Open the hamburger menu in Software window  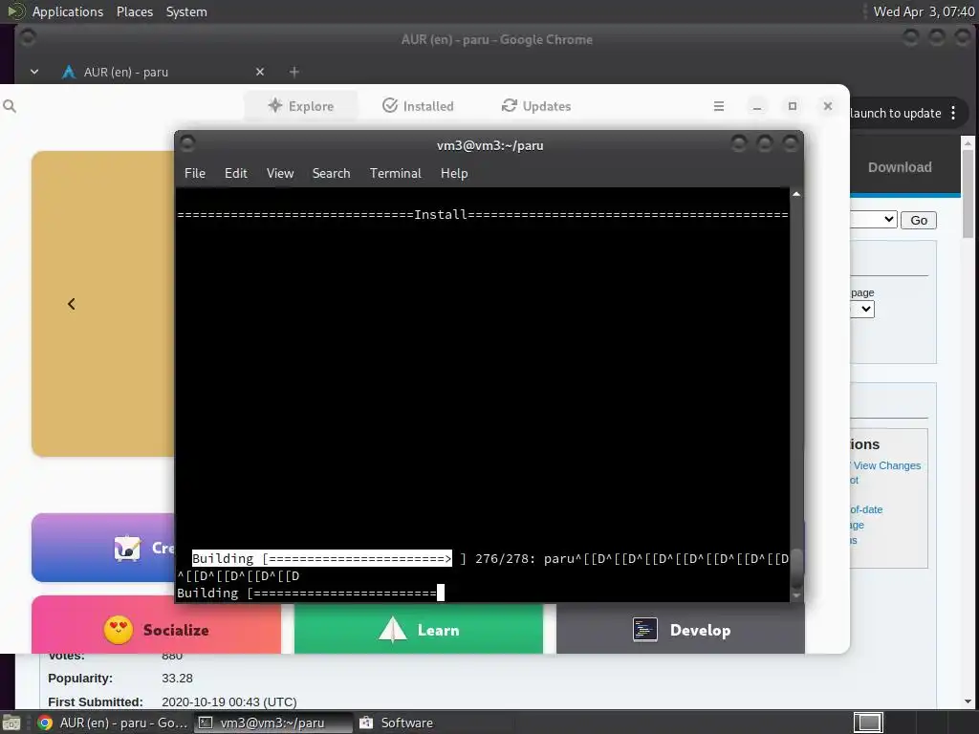click(719, 106)
